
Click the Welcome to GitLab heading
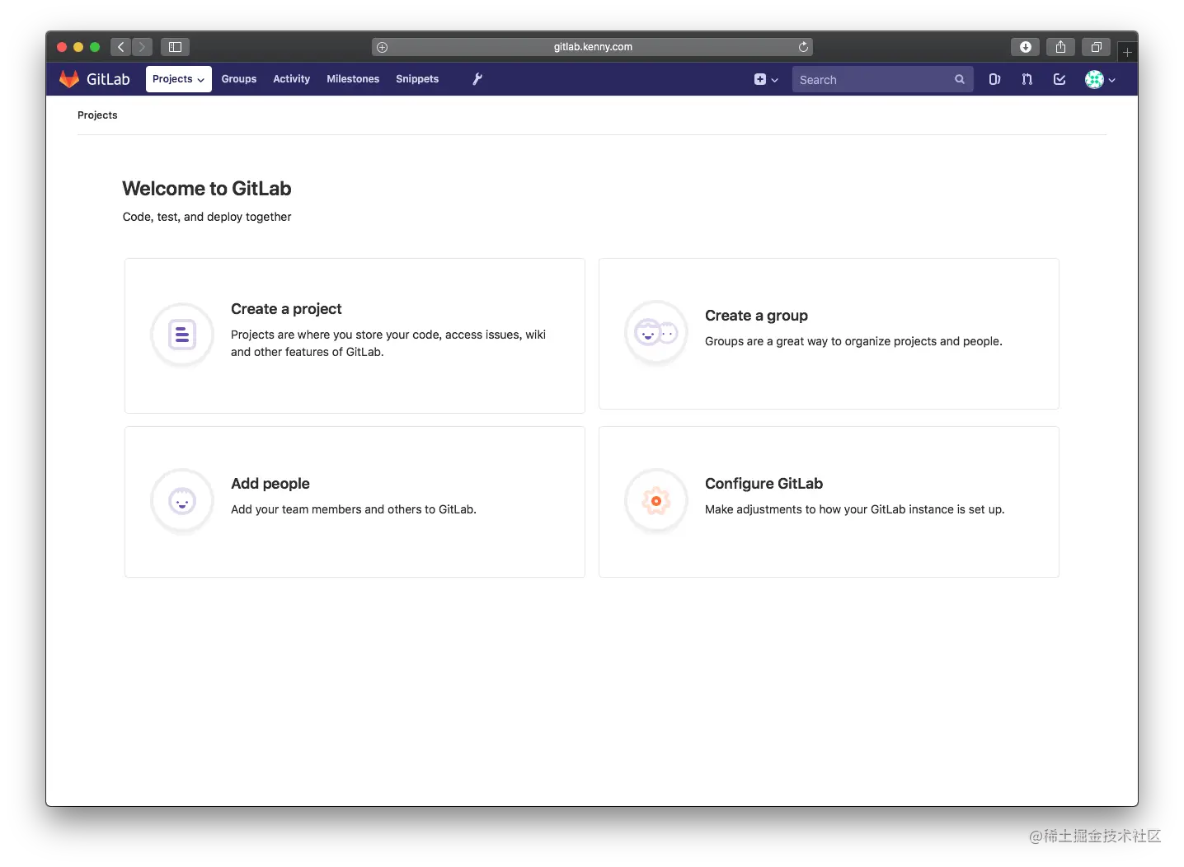207,189
